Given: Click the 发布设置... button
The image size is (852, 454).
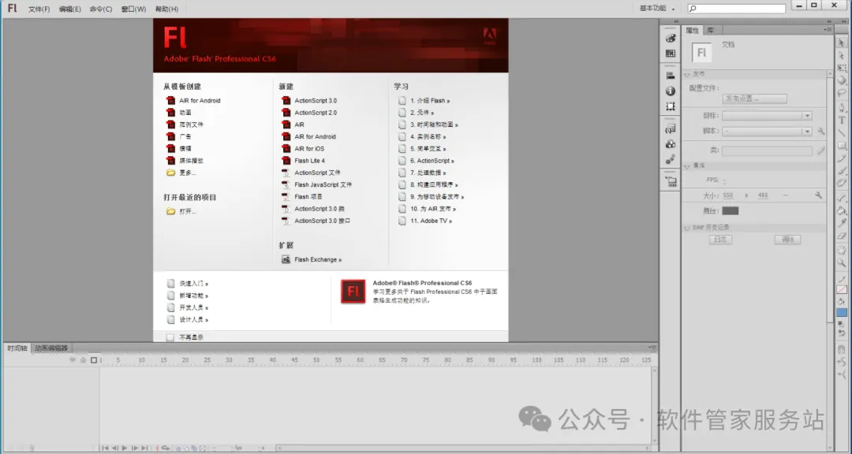Looking at the screenshot, I should (754, 99).
